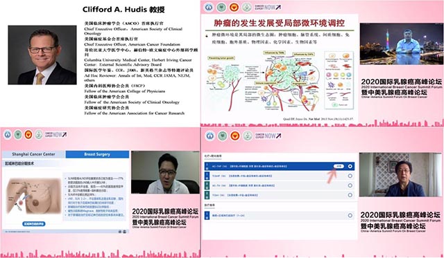Click speaker video with Canton Tower background
This screenshot has height=258, width=444.
[401, 44]
